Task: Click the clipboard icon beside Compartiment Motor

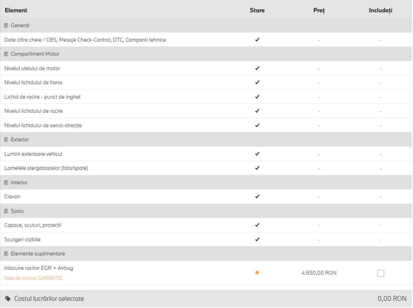Action: (x=6, y=54)
